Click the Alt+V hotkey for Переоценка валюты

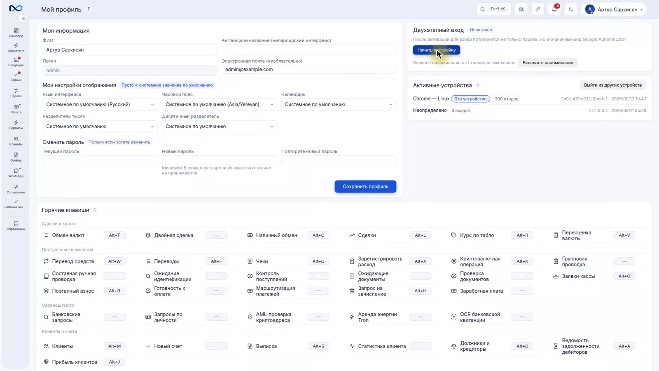click(x=624, y=235)
